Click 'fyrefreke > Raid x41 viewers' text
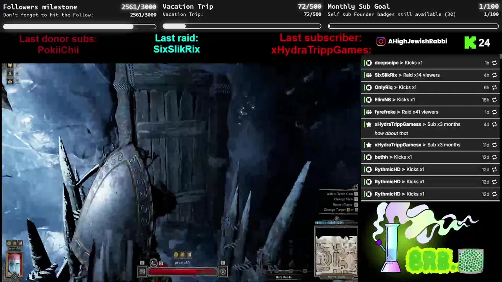 coord(406,112)
